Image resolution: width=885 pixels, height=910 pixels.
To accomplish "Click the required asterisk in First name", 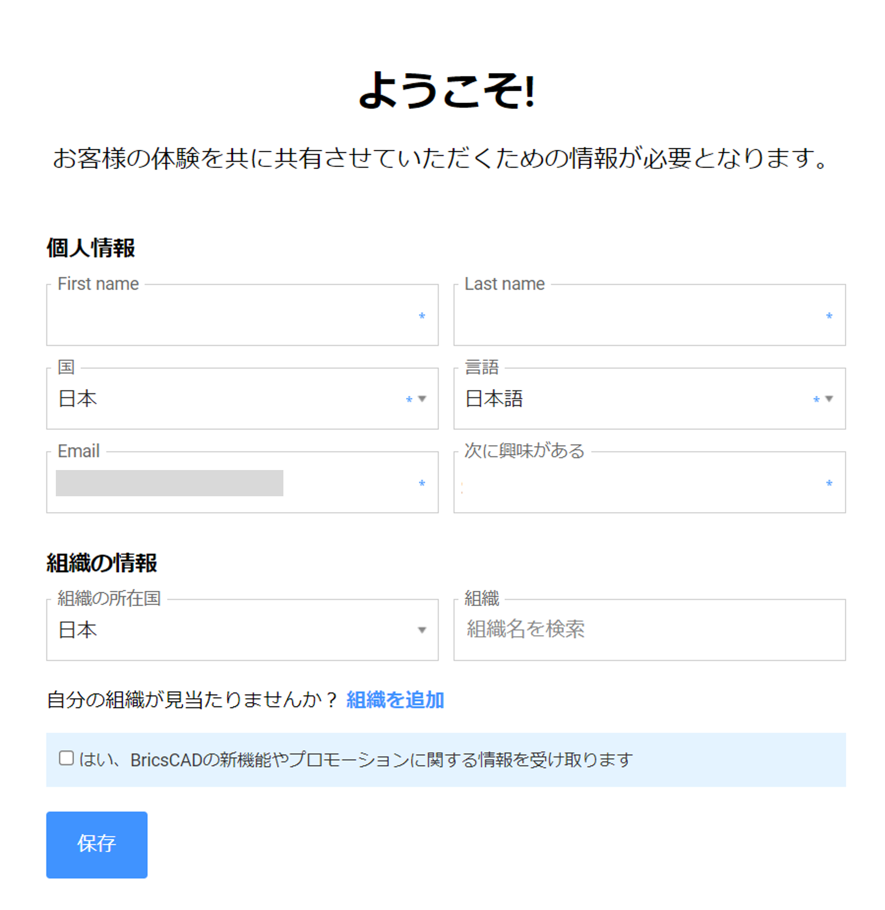I will tap(422, 316).
